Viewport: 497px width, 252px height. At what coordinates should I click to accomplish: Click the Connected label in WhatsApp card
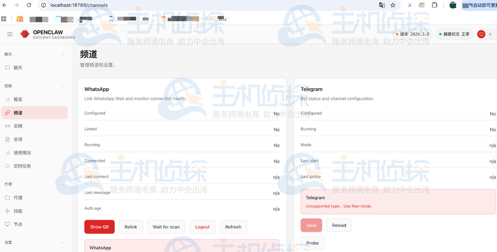coord(95,161)
